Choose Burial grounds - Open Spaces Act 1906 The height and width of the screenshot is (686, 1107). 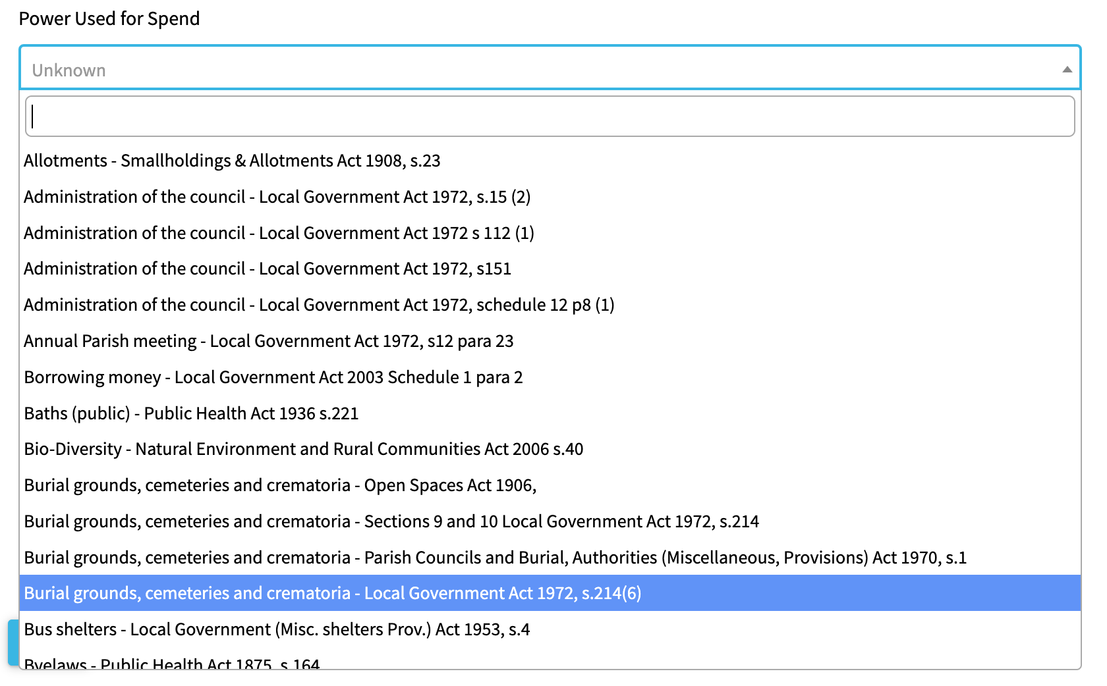(x=280, y=485)
